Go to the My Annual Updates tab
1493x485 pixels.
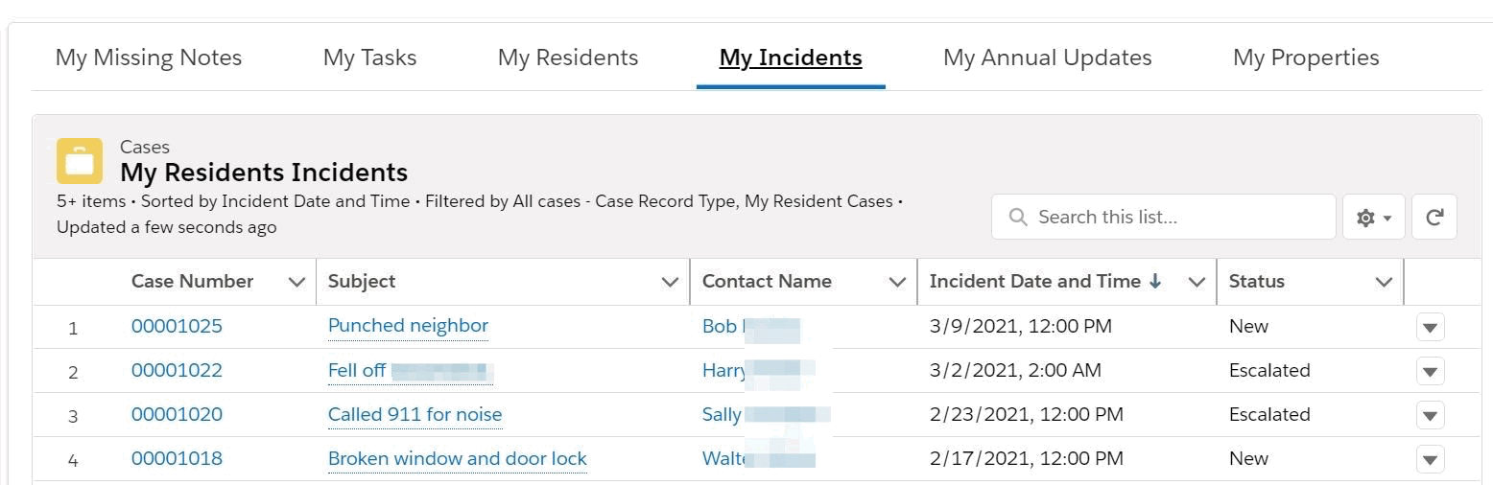1047,58
